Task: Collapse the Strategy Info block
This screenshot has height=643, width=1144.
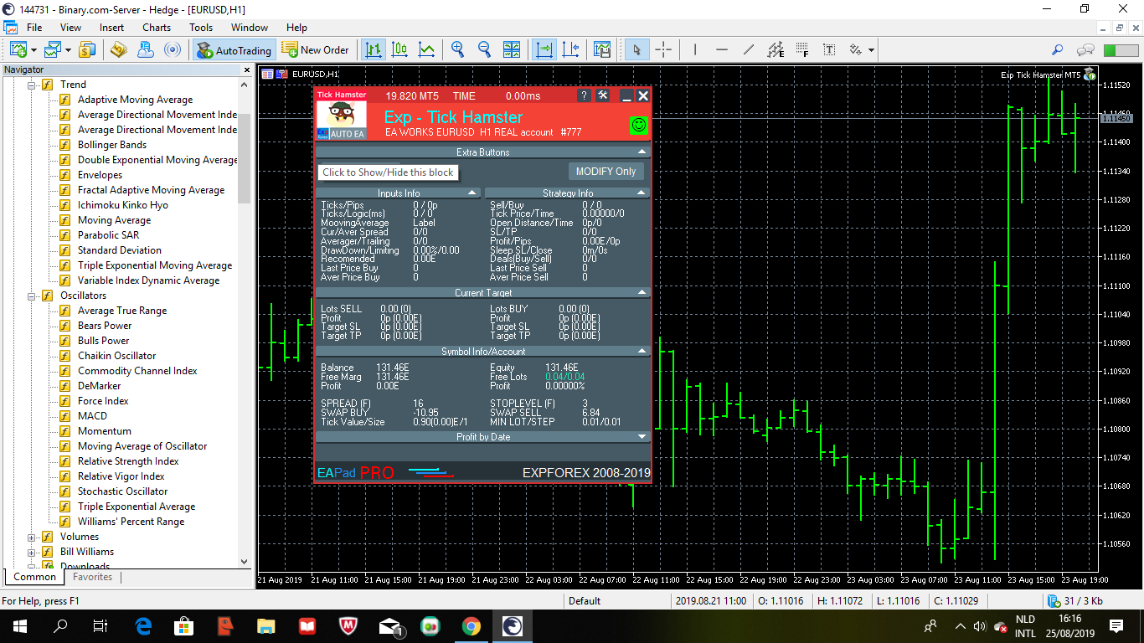Action: tap(642, 193)
